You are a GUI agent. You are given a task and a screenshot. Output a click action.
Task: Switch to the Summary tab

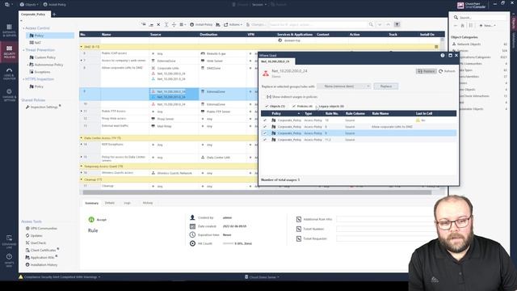coord(91,203)
